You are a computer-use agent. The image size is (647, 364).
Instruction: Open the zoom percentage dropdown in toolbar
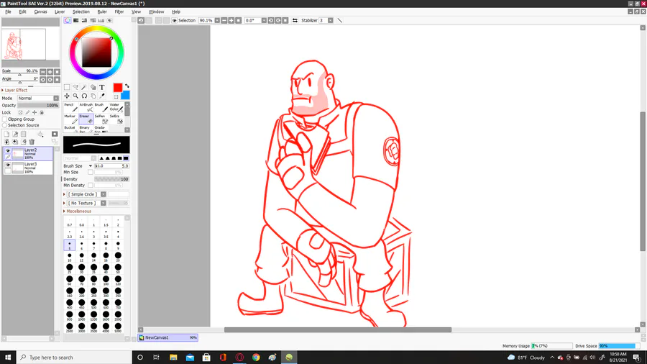click(217, 20)
